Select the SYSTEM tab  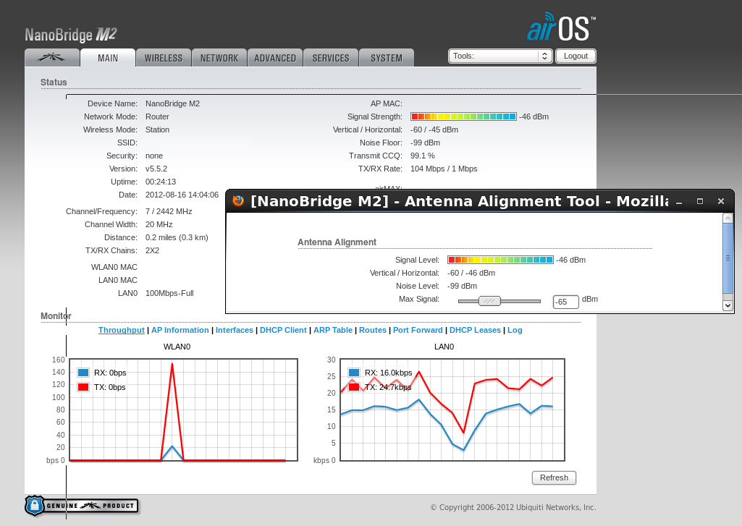(x=387, y=58)
